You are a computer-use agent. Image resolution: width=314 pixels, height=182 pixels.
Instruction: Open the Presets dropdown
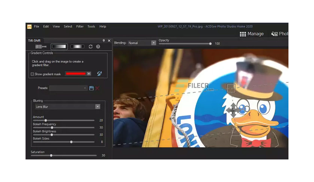[68, 88]
